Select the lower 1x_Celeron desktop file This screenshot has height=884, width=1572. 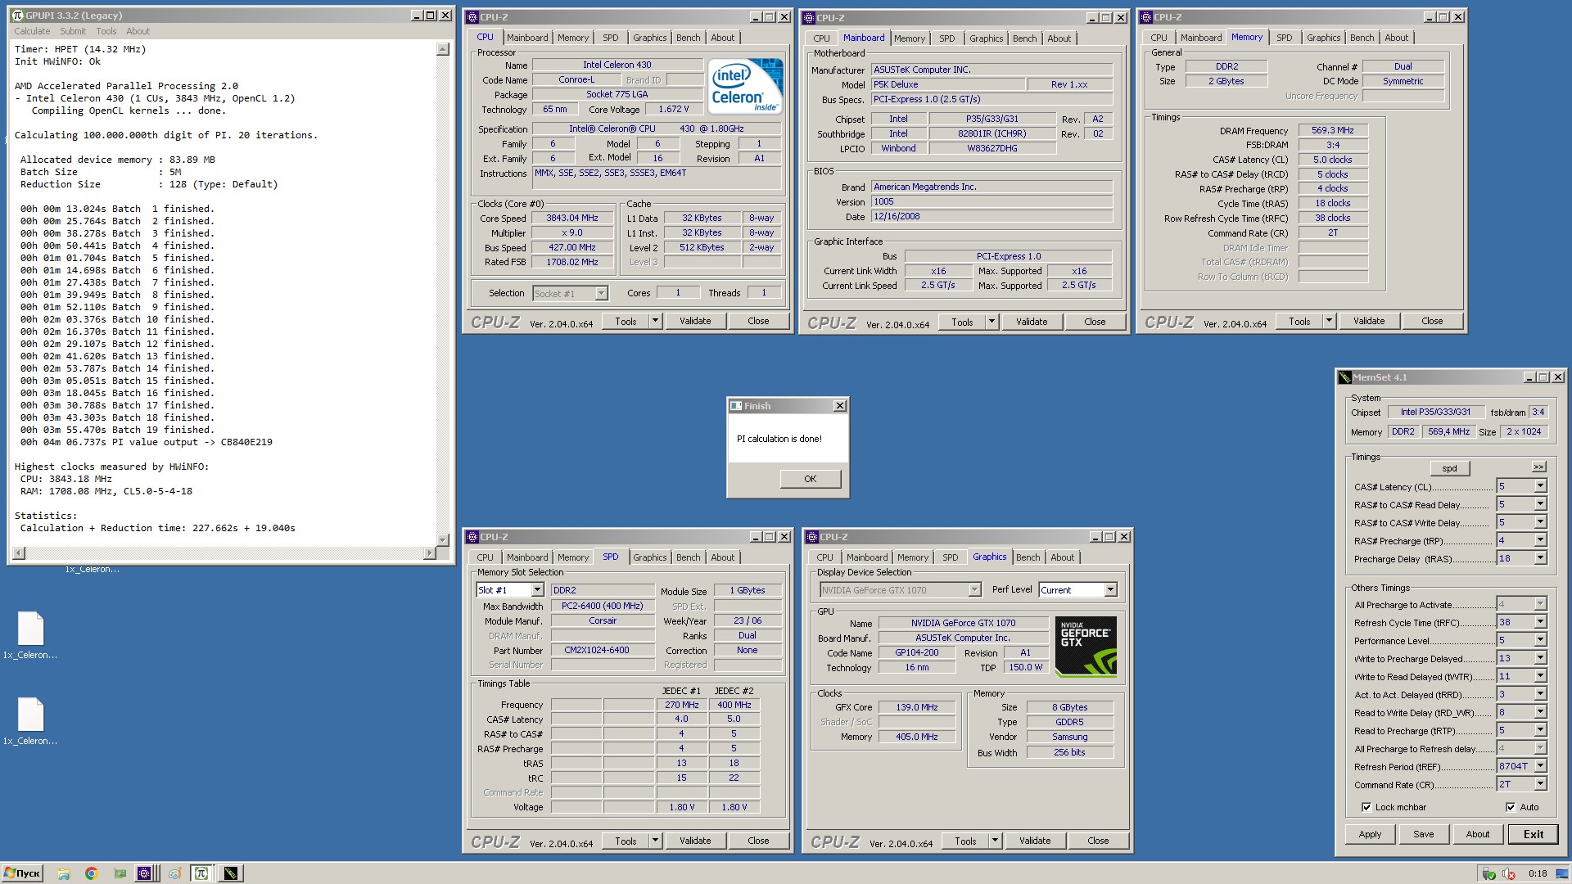click(30, 721)
